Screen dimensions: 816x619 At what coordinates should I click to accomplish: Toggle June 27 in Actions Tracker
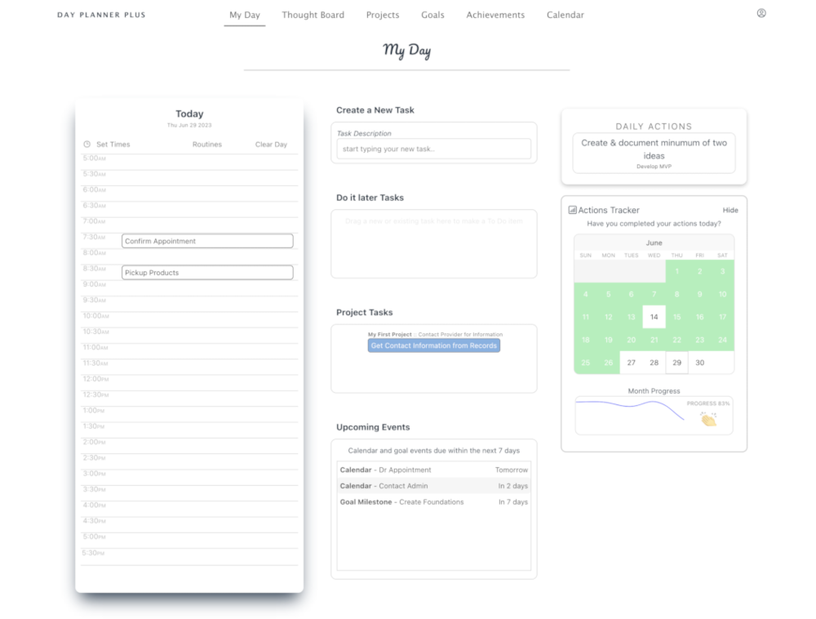click(632, 363)
